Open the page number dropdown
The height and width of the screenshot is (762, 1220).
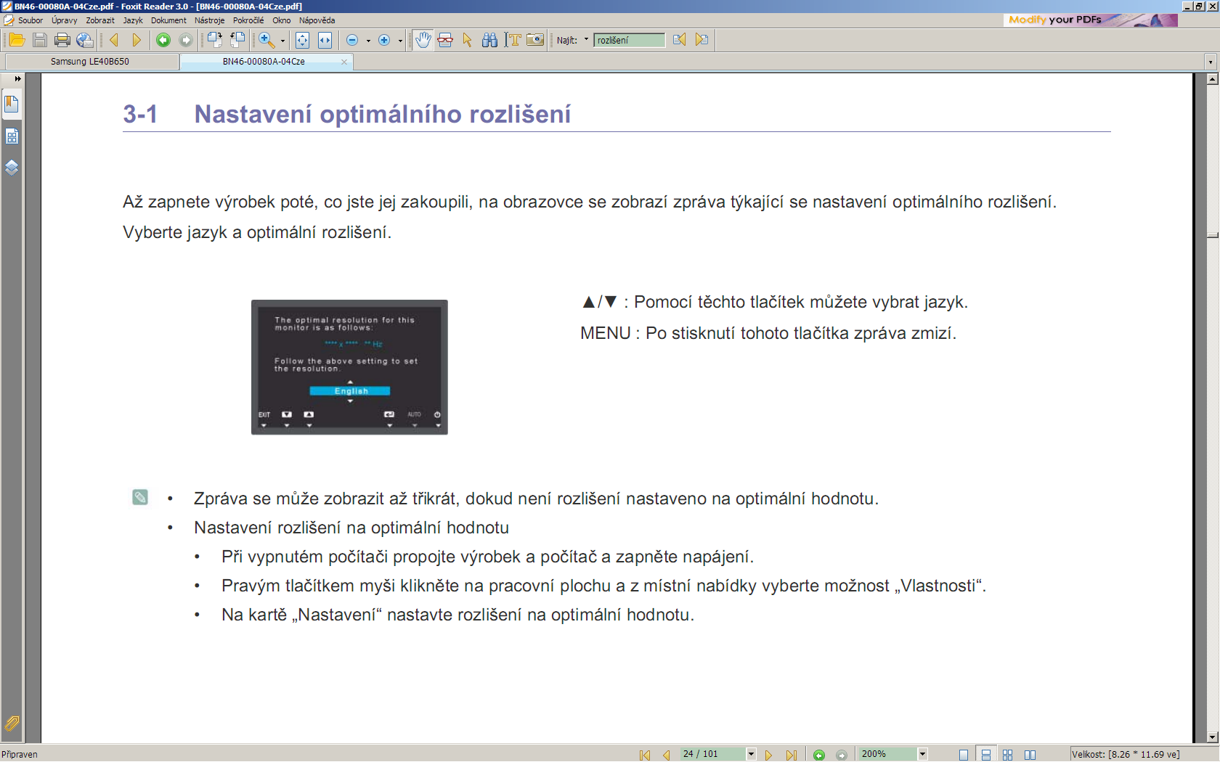[752, 754]
